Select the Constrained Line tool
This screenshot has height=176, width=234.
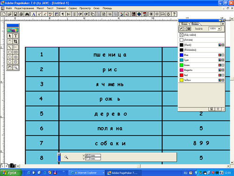(x=15, y=47)
